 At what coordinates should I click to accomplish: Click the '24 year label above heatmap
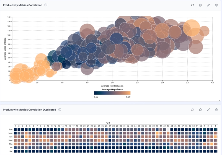pyautogui.click(x=108, y=123)
